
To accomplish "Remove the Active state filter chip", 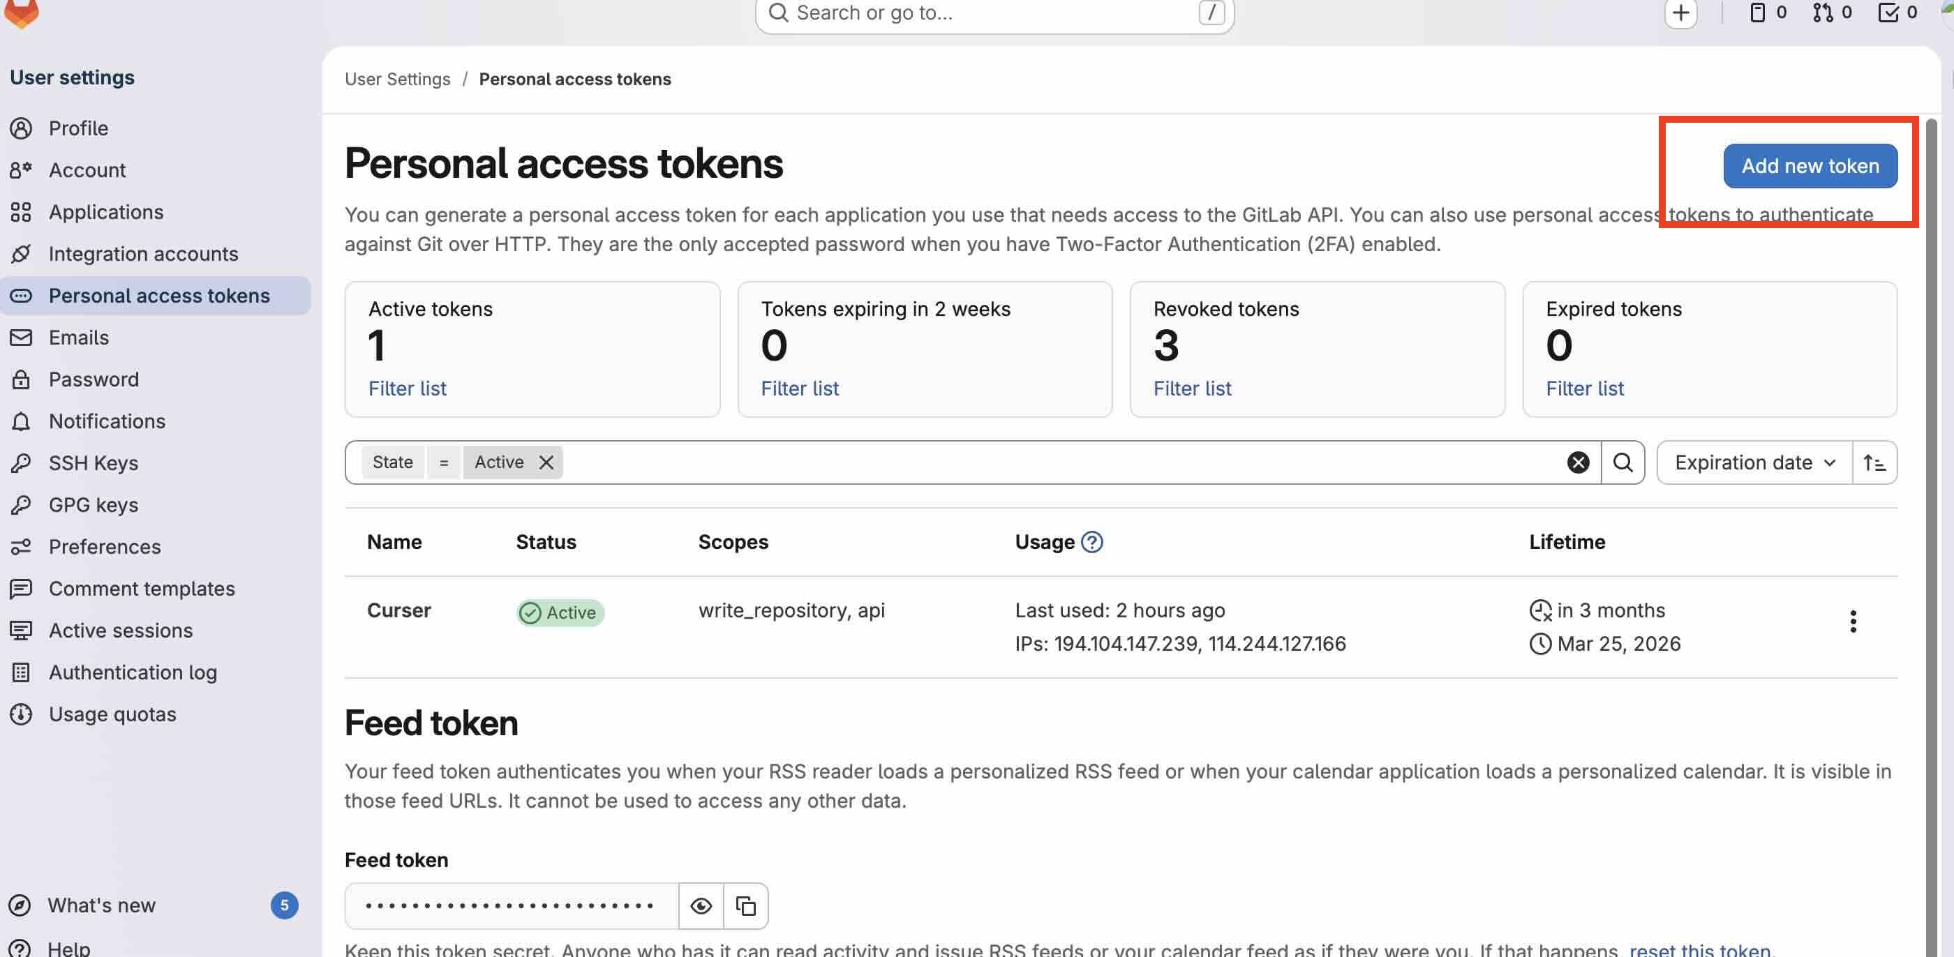I will 546,462.
